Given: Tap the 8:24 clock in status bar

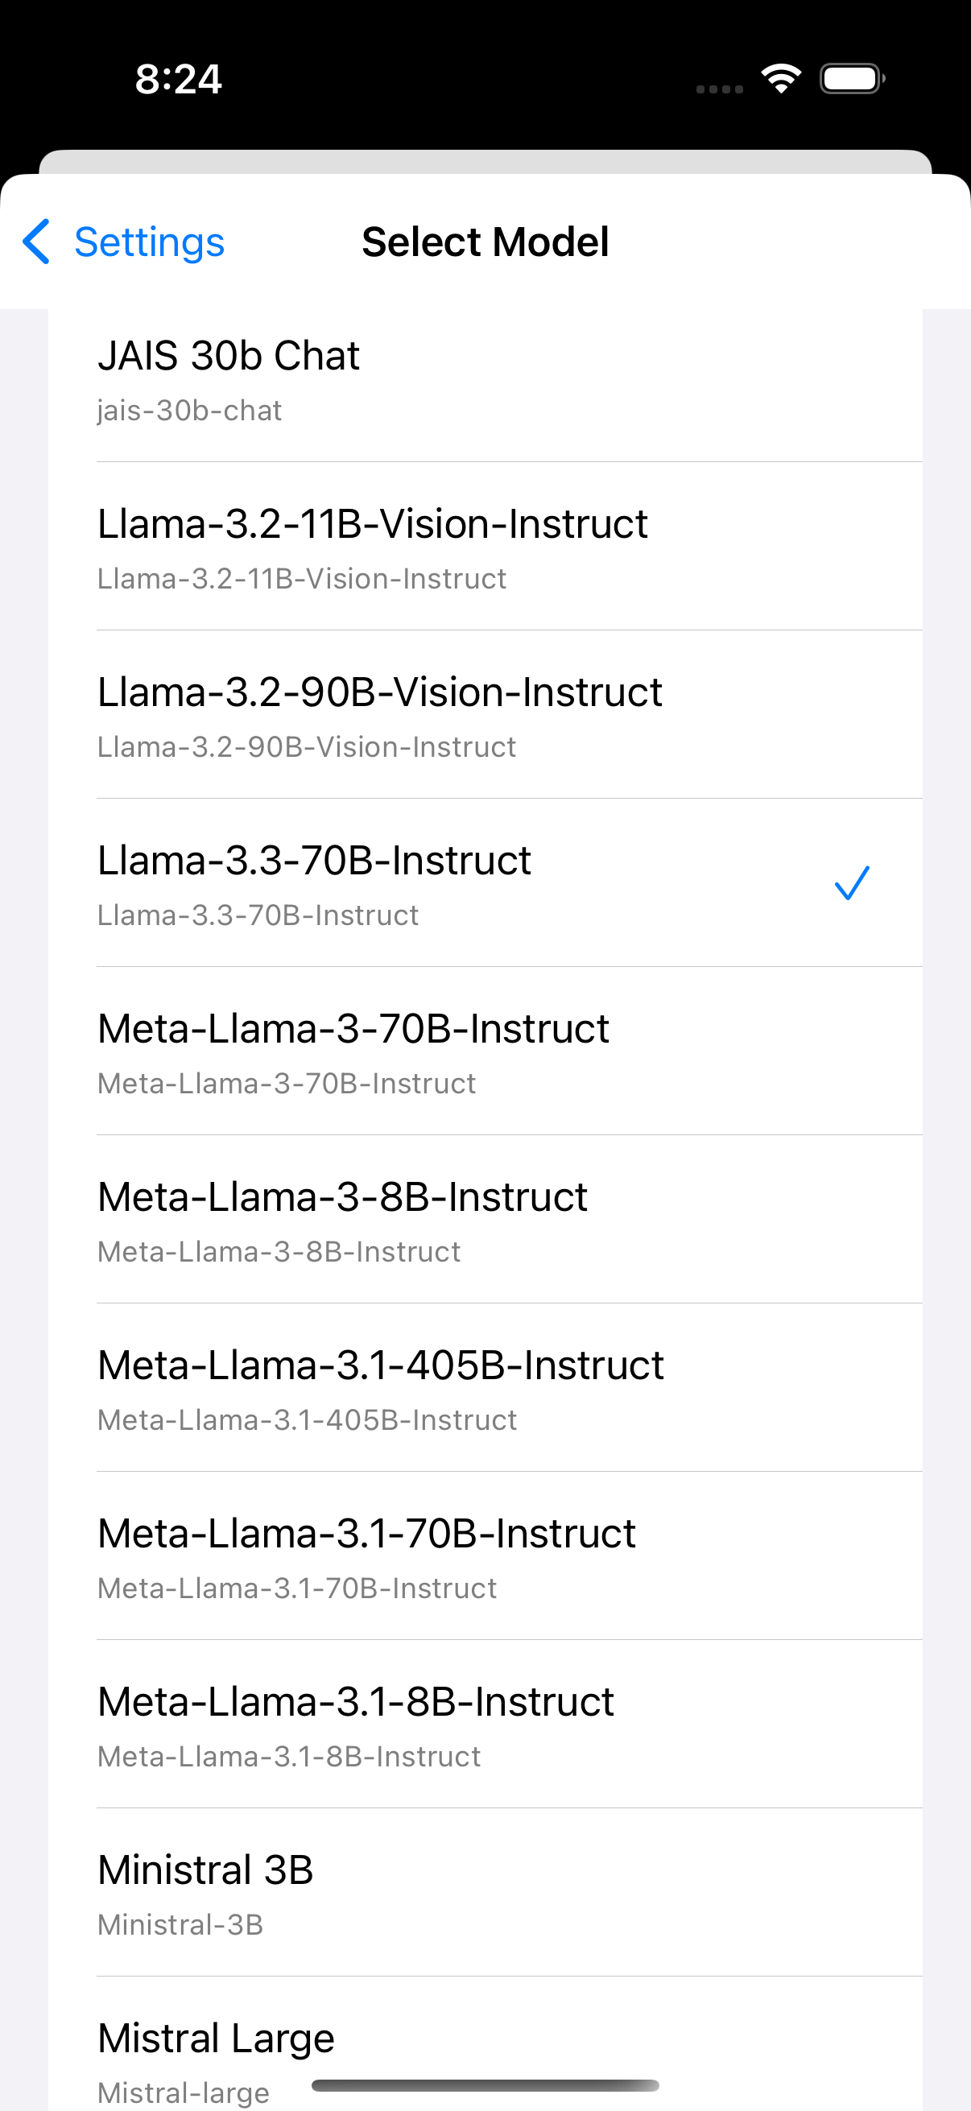Looking at the screenshot, I should coord(179,80).
